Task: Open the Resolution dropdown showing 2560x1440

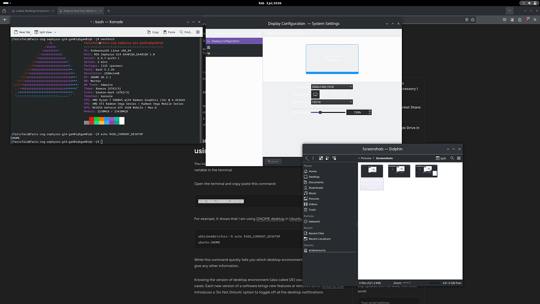Action: (331, 86)
